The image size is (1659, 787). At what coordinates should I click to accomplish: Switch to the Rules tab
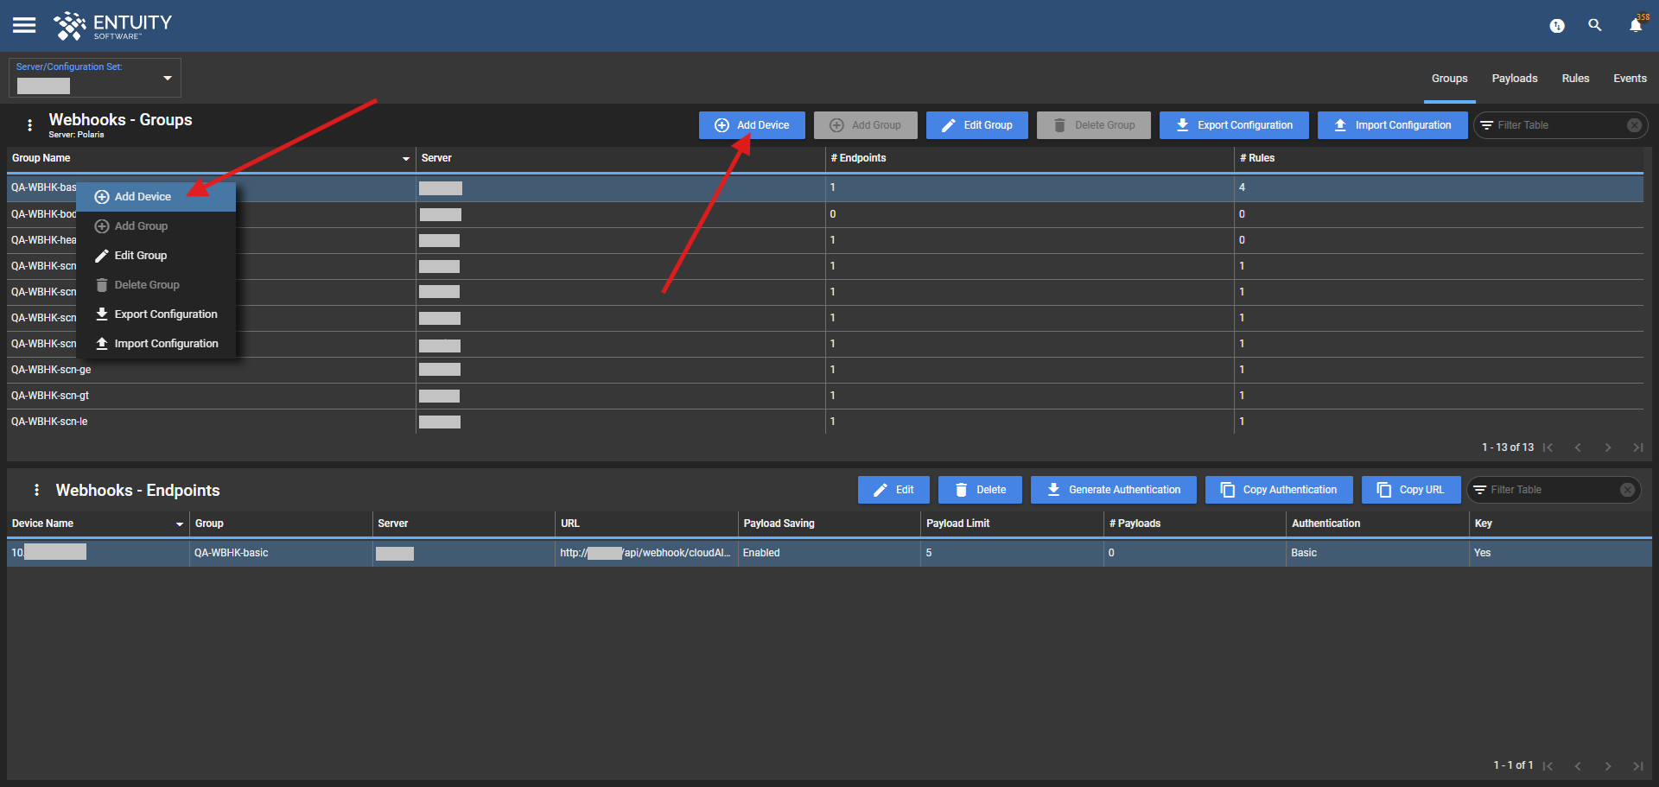(1575, 79)
